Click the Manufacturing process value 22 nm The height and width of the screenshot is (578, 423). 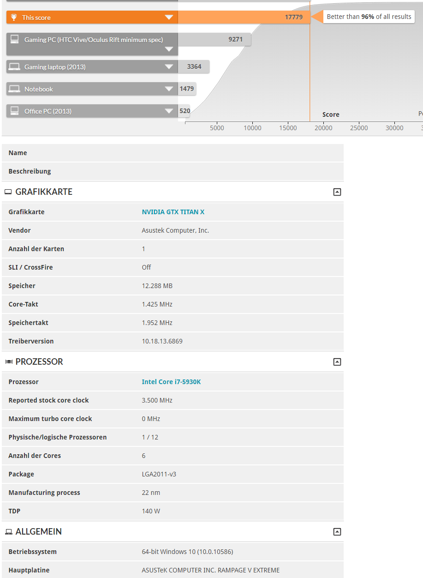click(151, 493)
